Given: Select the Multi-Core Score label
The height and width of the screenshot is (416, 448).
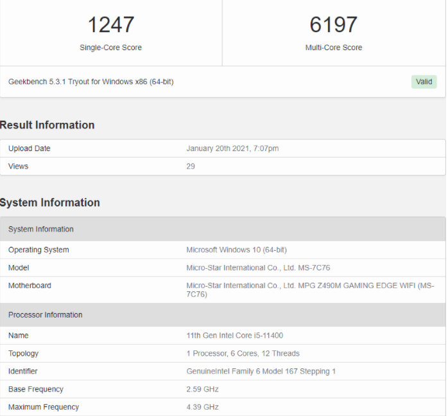Looking at the screenshot, I should click(x=333, y=48).
